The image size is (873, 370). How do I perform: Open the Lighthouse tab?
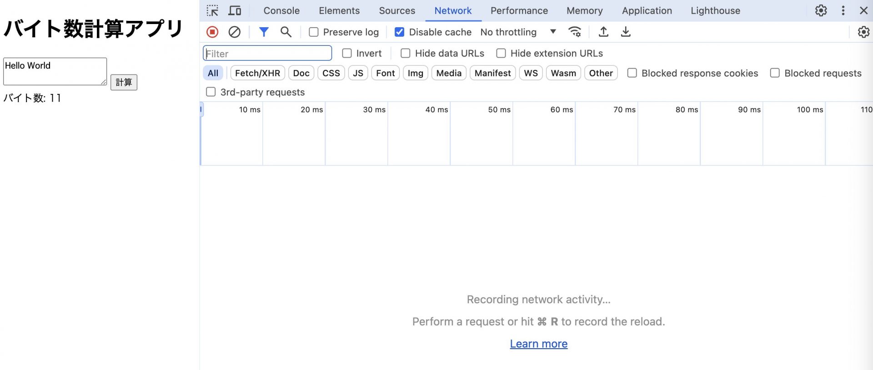pyautogui.click(x=715, y=10)
